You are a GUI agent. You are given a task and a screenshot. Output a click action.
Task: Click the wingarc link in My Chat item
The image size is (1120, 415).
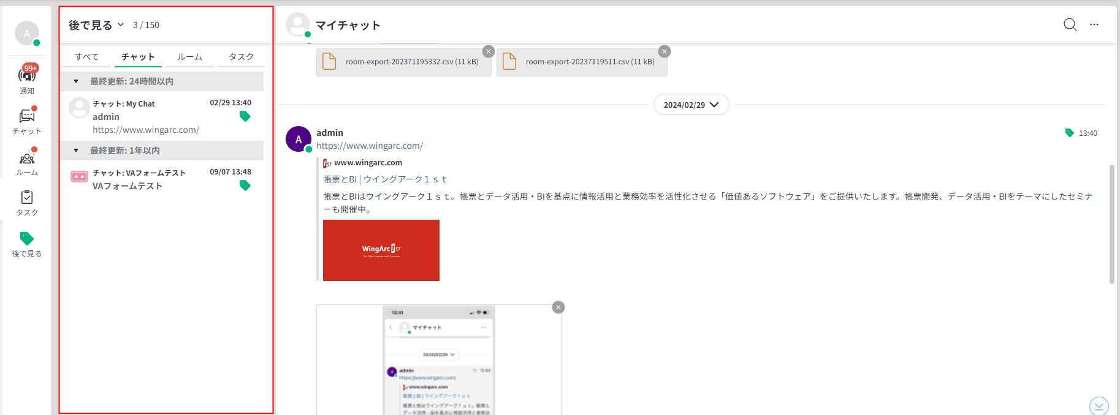click(x=146, y=130)
